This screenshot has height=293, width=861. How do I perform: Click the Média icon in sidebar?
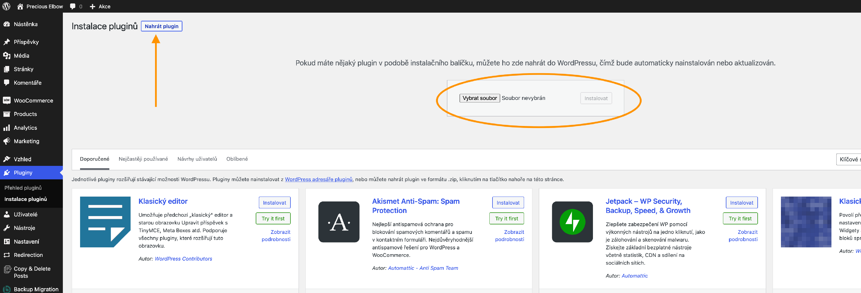tap(7, 55)
